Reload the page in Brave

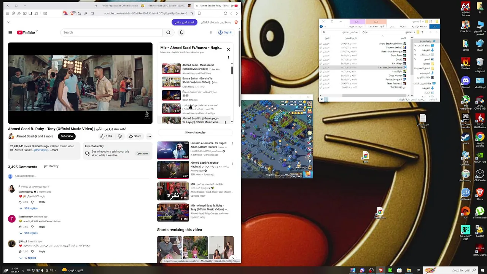[x=225, y=13]
